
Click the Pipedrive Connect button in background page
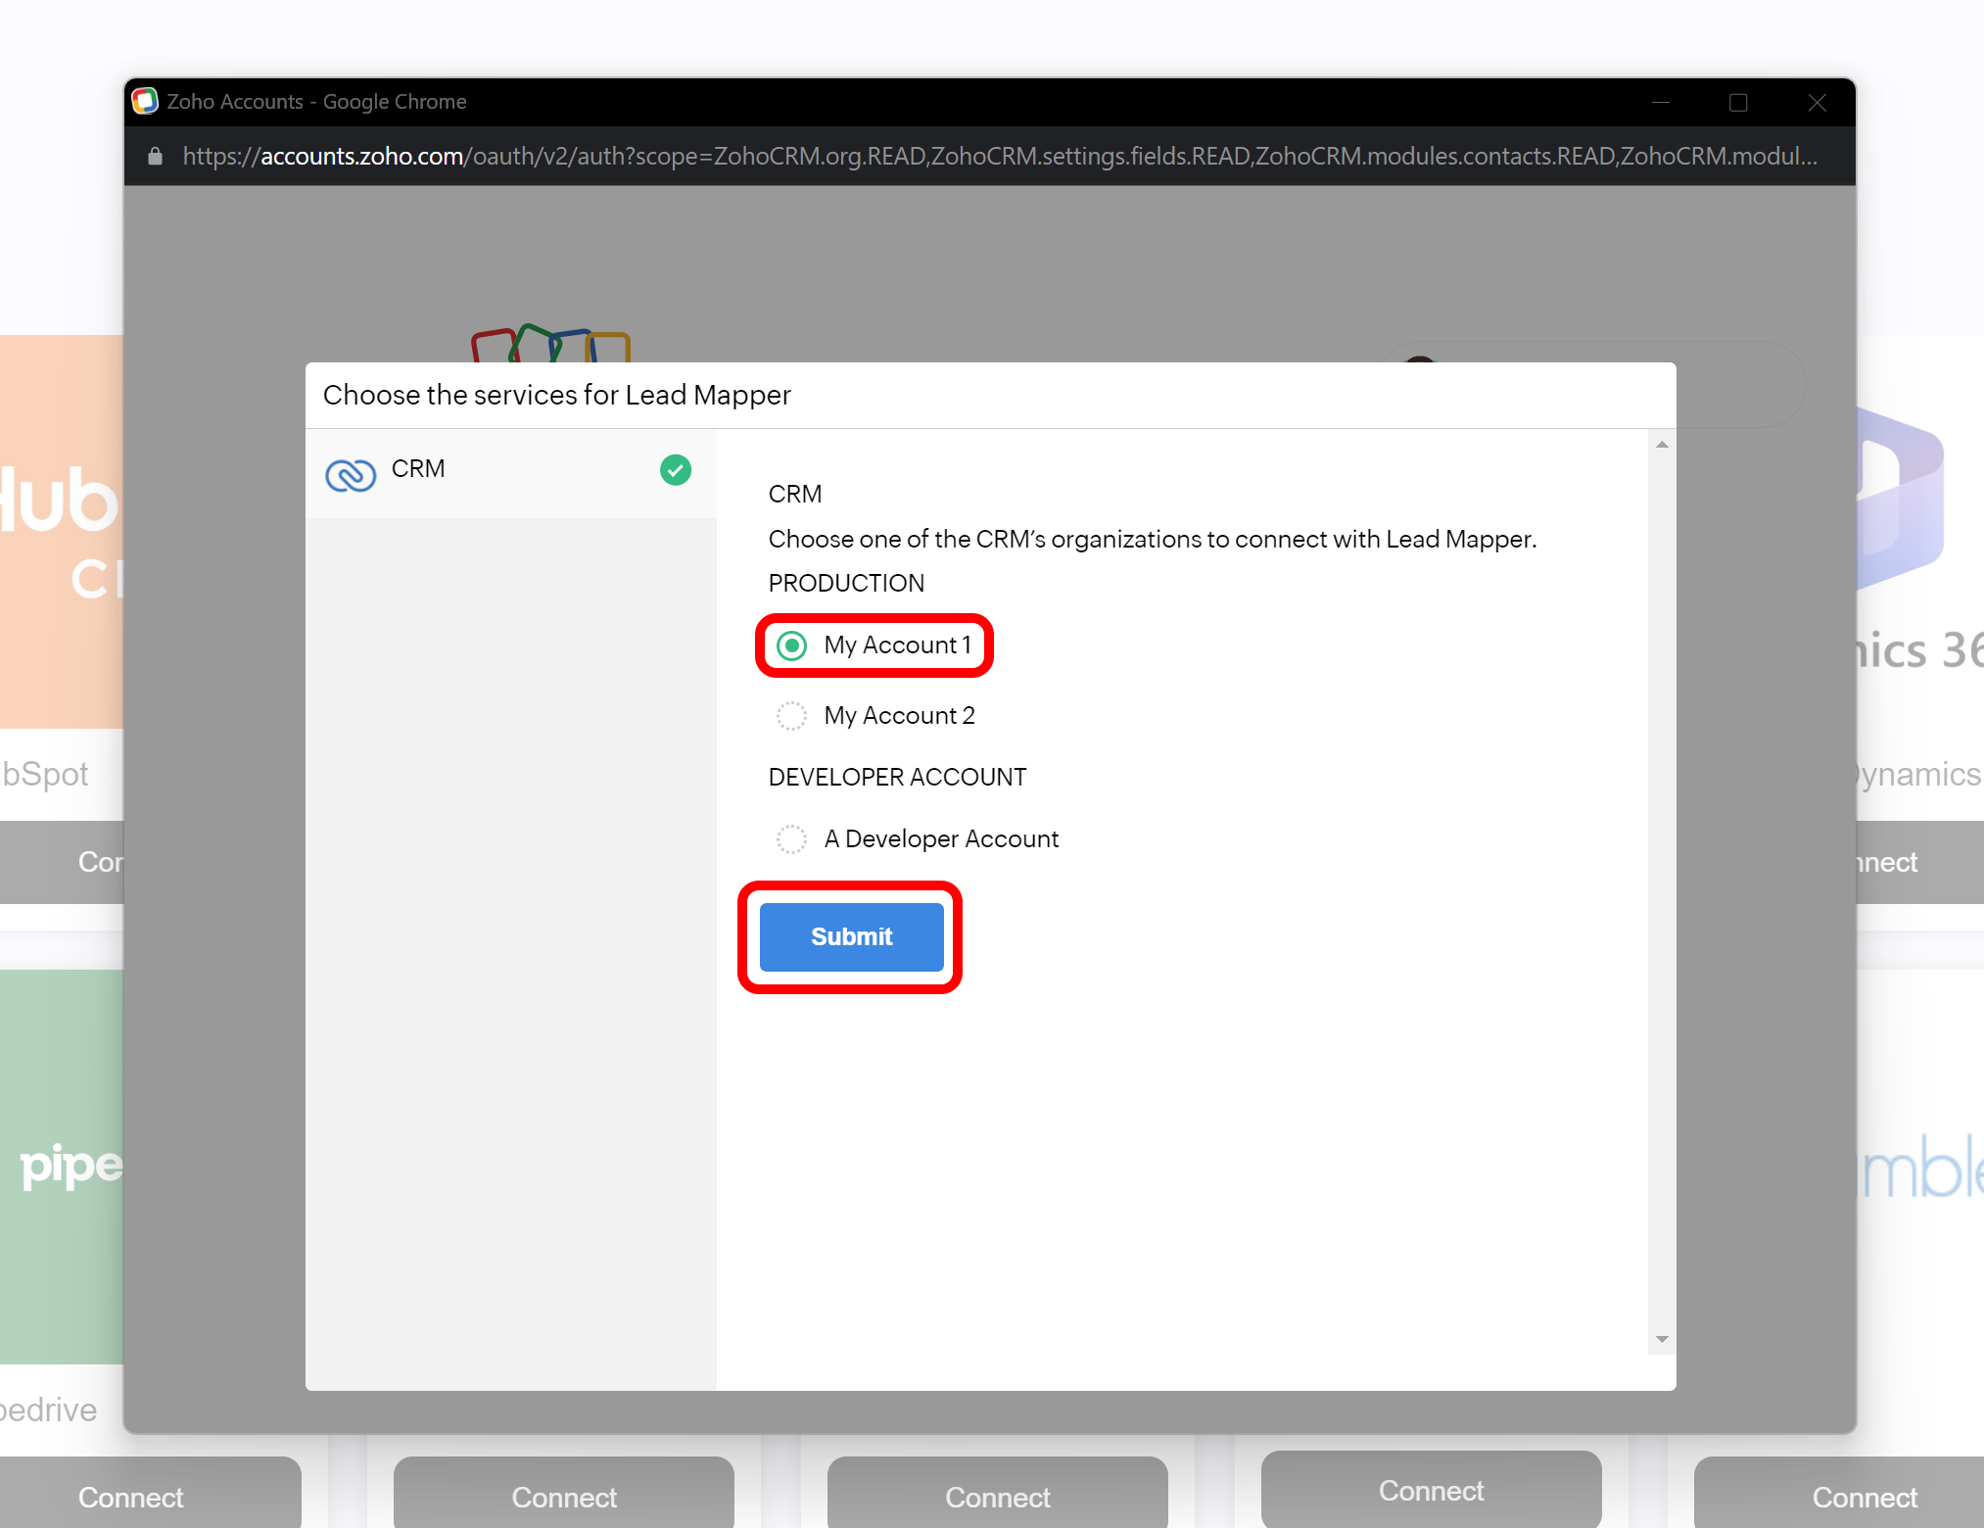pyautogui.click(x=151, y=1493)
